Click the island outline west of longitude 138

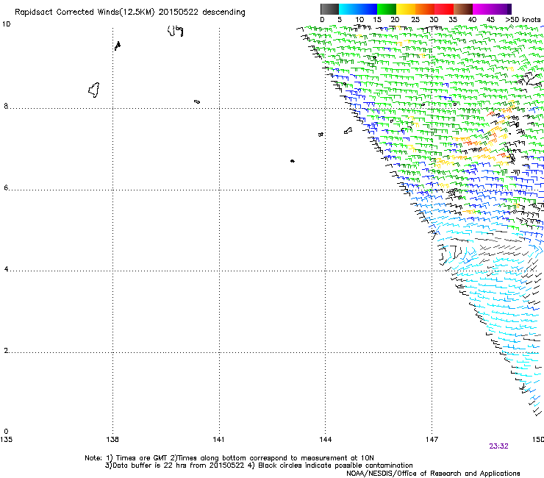click(x=94, y=90)
